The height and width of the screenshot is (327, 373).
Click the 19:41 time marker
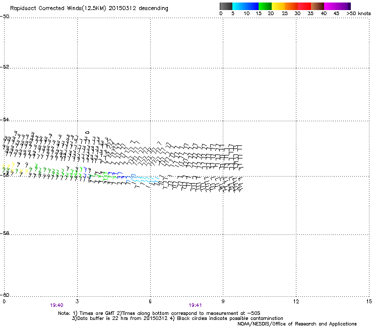point(195,305)
